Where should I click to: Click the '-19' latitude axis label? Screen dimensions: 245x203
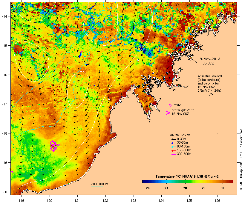pos(4,163)
